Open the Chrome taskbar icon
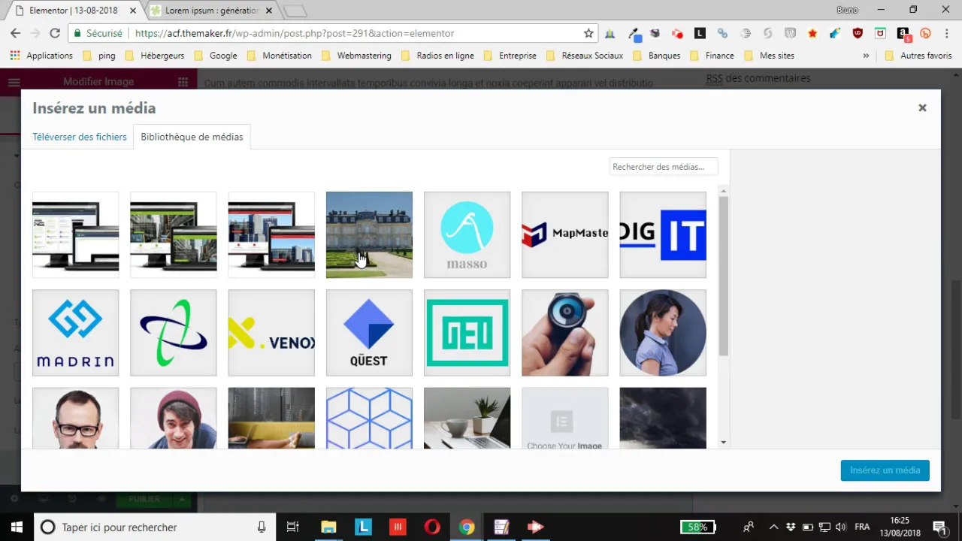This screenshot has width=962, height=541. [467, 527]
